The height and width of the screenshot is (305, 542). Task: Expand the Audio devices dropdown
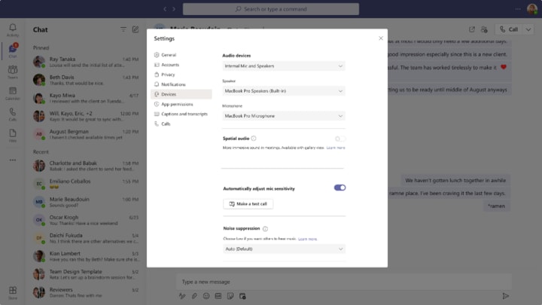(x=284, y=66)
